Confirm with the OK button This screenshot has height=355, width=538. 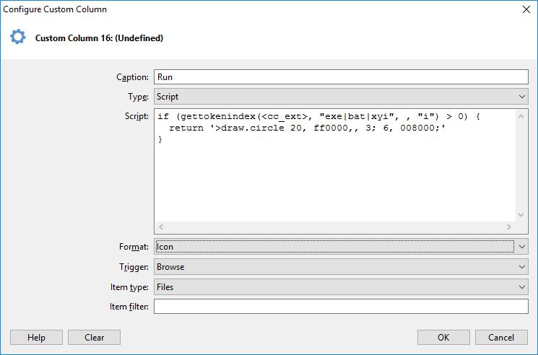(x=443, y=338)
